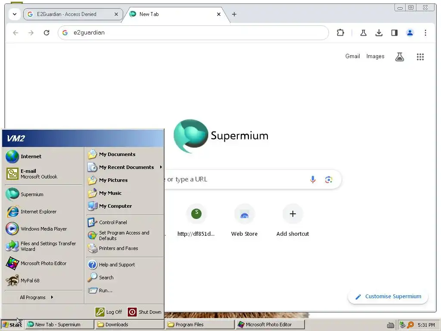The height and width of the screenshot is (331, 441).
Task: Open My Computer from the Start menu
Action: point(125,206)
